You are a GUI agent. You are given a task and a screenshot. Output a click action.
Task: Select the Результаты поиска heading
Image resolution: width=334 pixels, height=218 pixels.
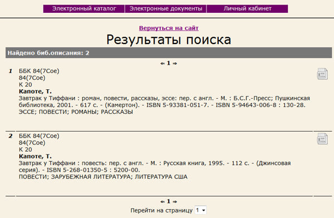(x=169, y=40)
